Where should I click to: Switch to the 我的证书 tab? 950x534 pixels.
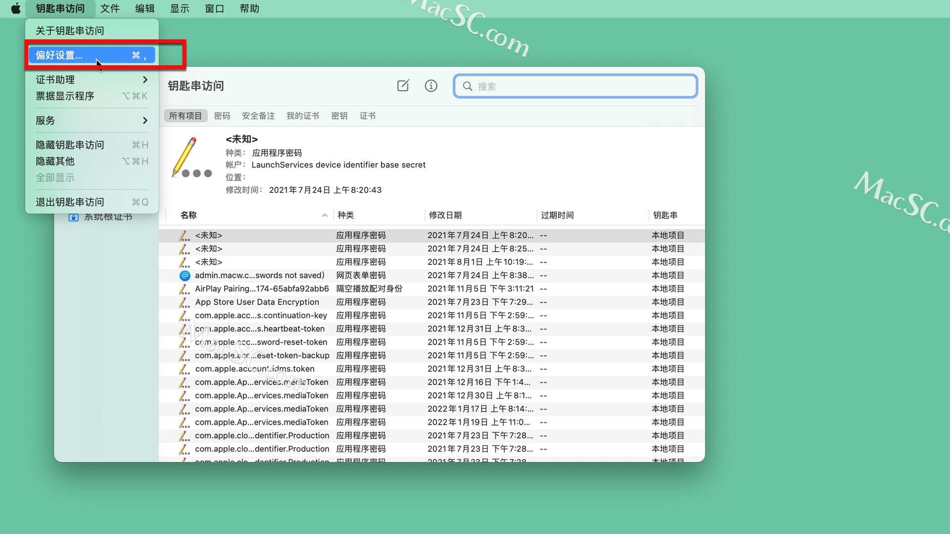tap(302, 116)
